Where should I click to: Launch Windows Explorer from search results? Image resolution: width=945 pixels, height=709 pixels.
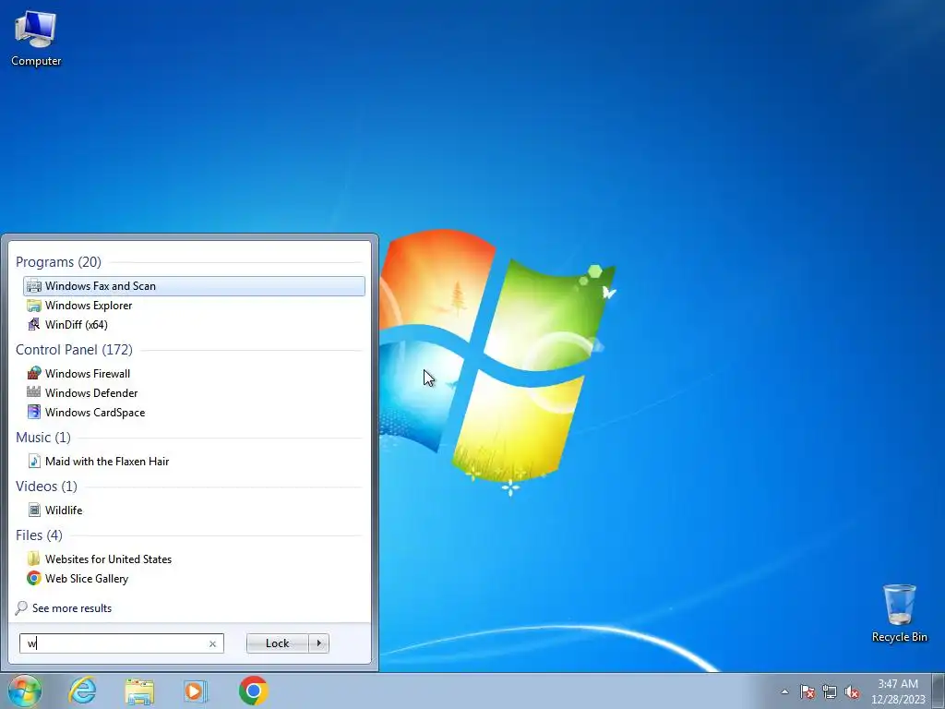(194, 306)
